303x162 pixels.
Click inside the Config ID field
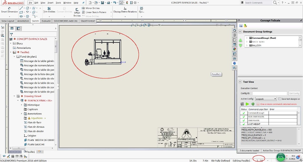[270, 93]
